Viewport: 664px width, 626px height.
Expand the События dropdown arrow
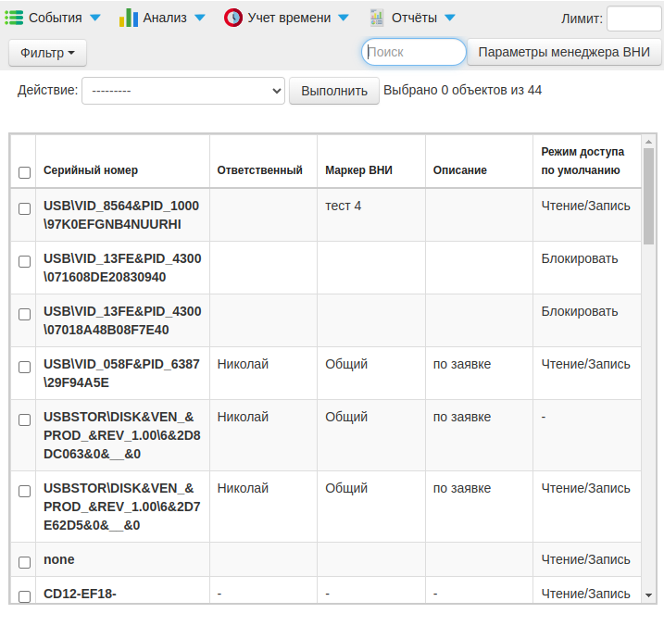click(x=95, y=18)
